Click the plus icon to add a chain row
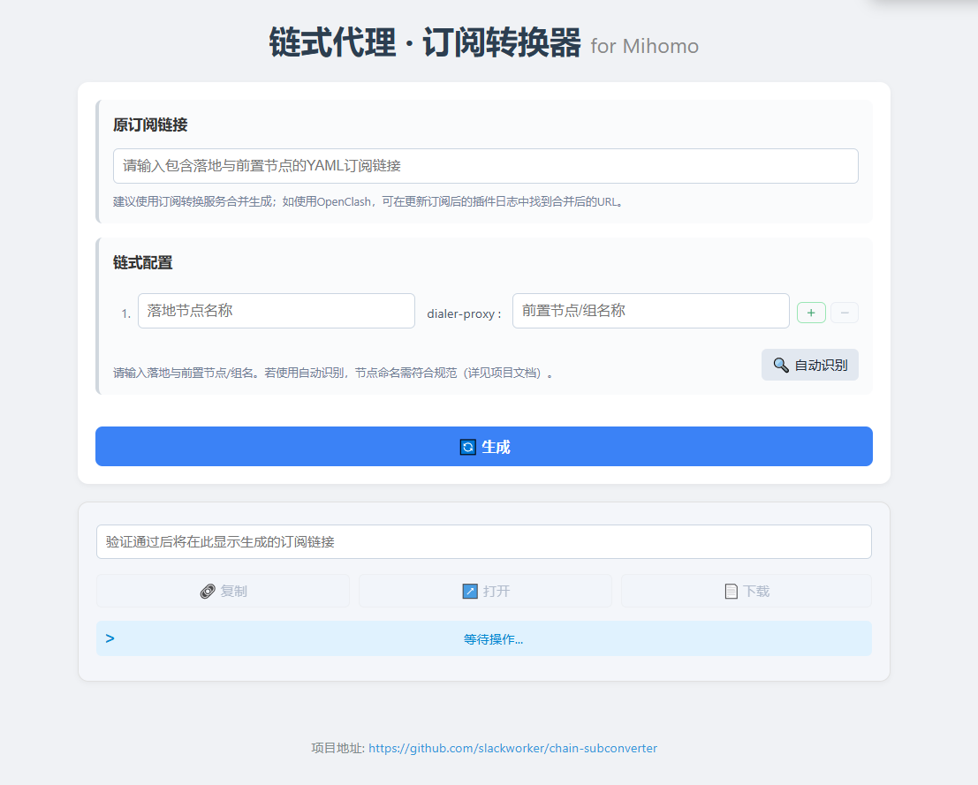Viewport: 978px width, 785px height. pos(811,313)
